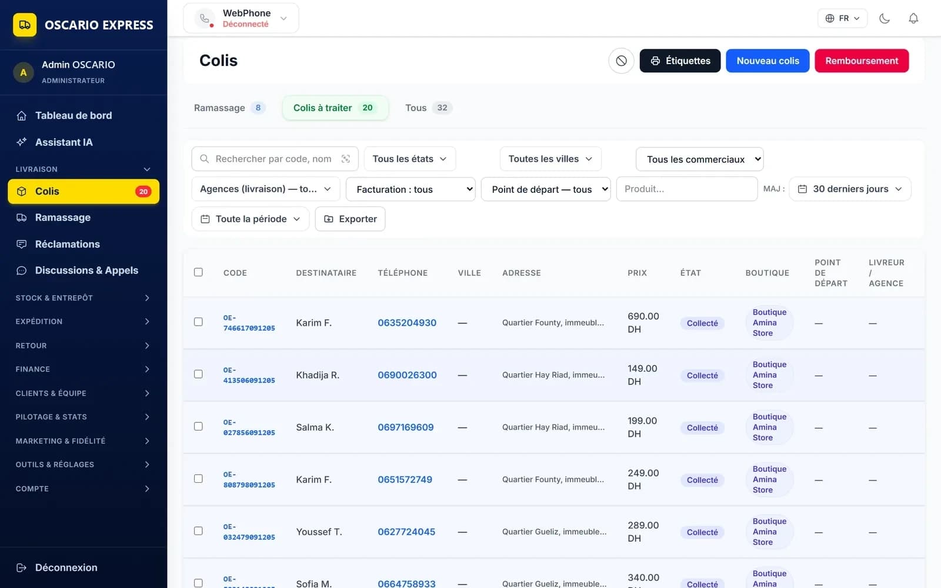Open notifications via the bell icon

pyautogui.click(x=913, y=18)
